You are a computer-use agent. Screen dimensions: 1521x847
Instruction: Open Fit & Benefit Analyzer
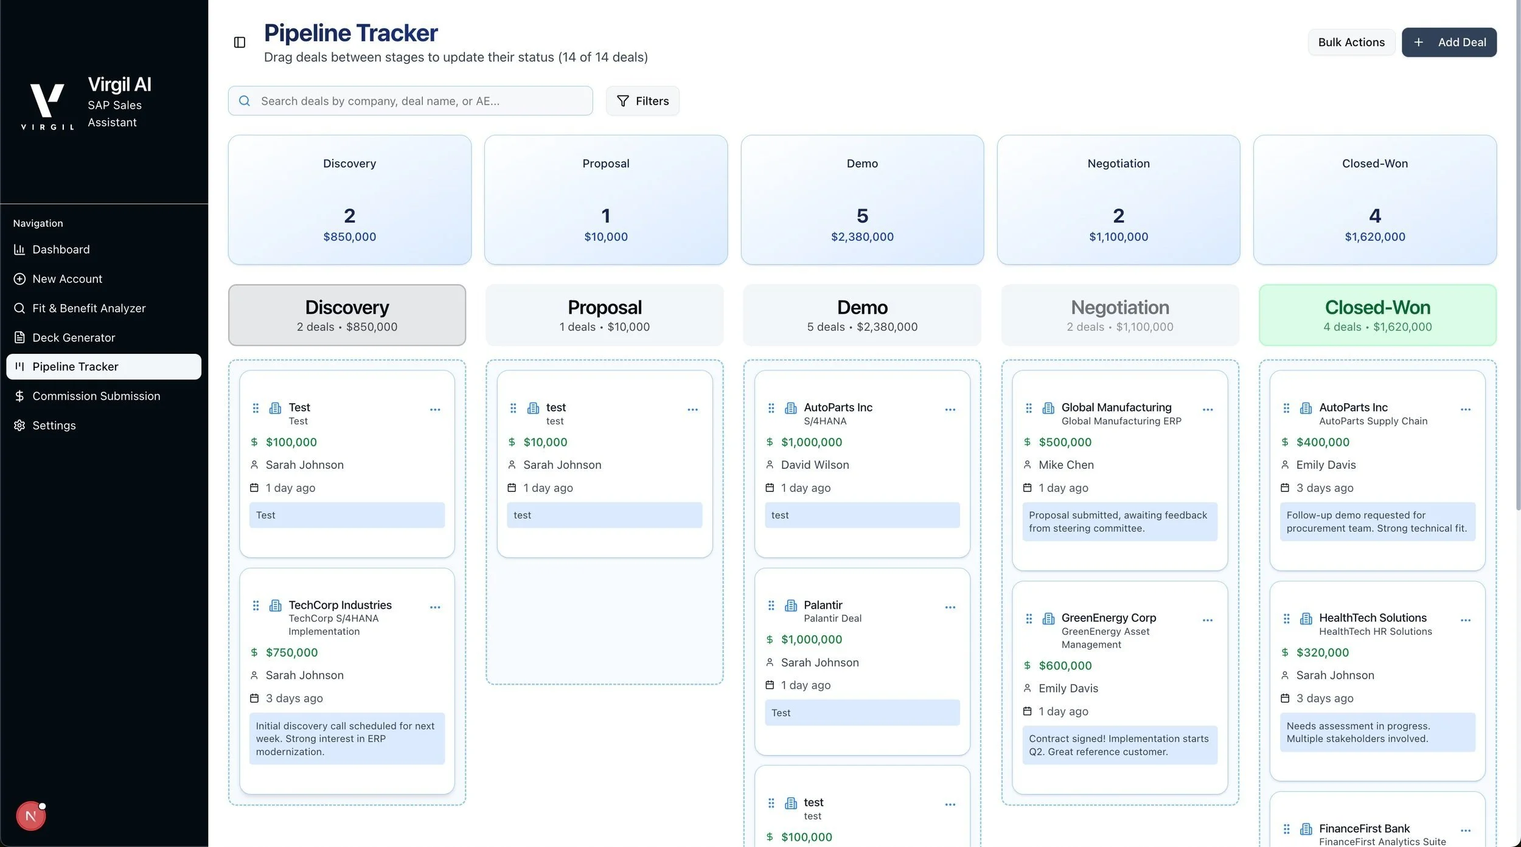[103, 308]
